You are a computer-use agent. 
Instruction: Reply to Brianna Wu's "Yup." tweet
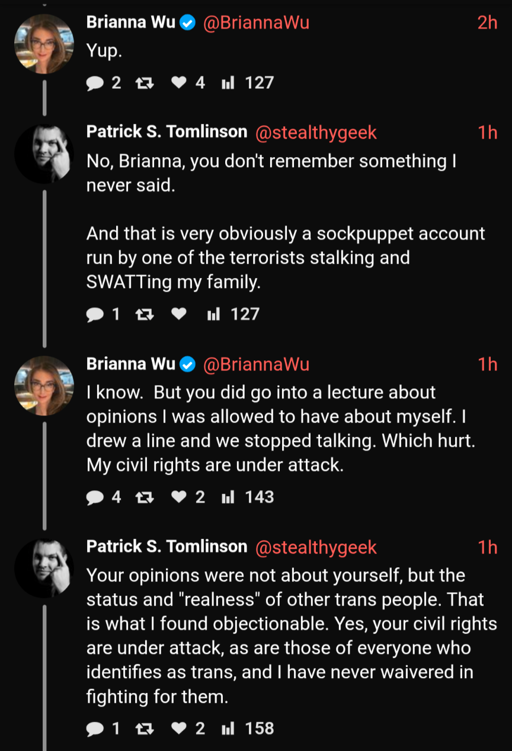tap(103, 82)
